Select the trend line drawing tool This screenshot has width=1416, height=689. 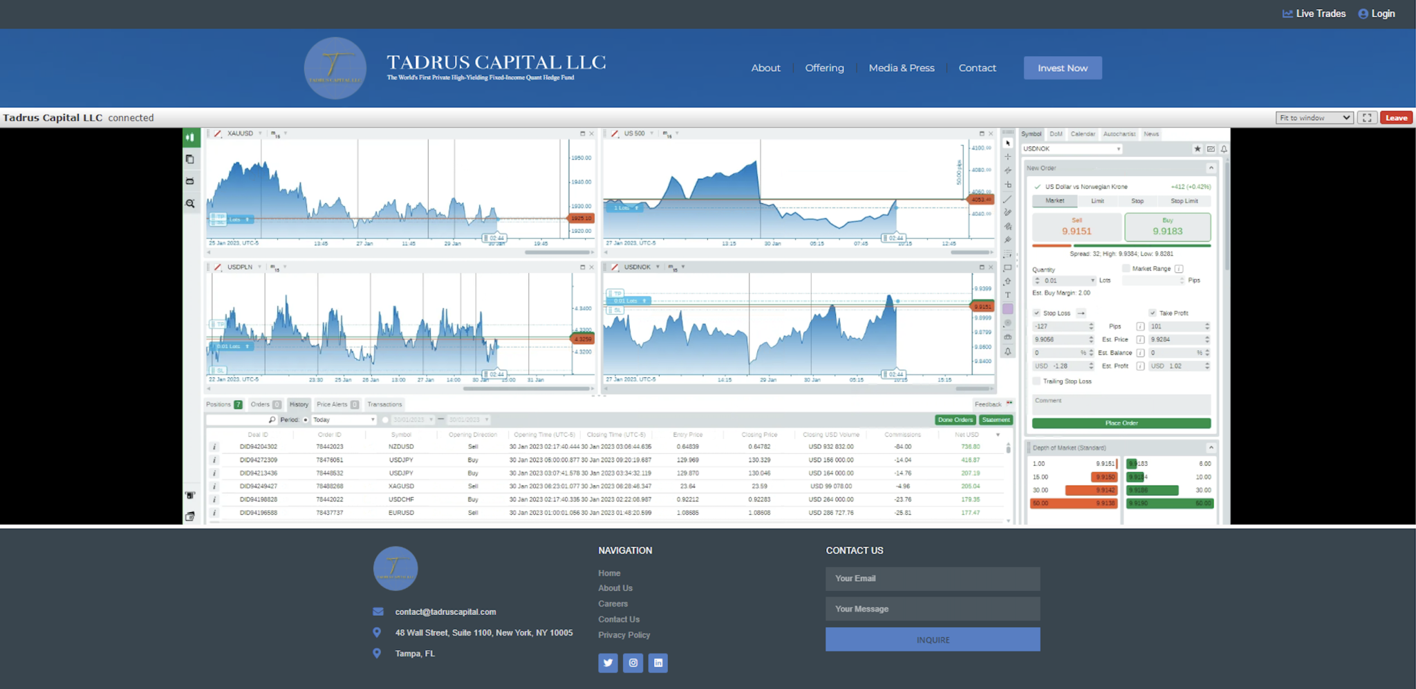[x=1007, y=199]
